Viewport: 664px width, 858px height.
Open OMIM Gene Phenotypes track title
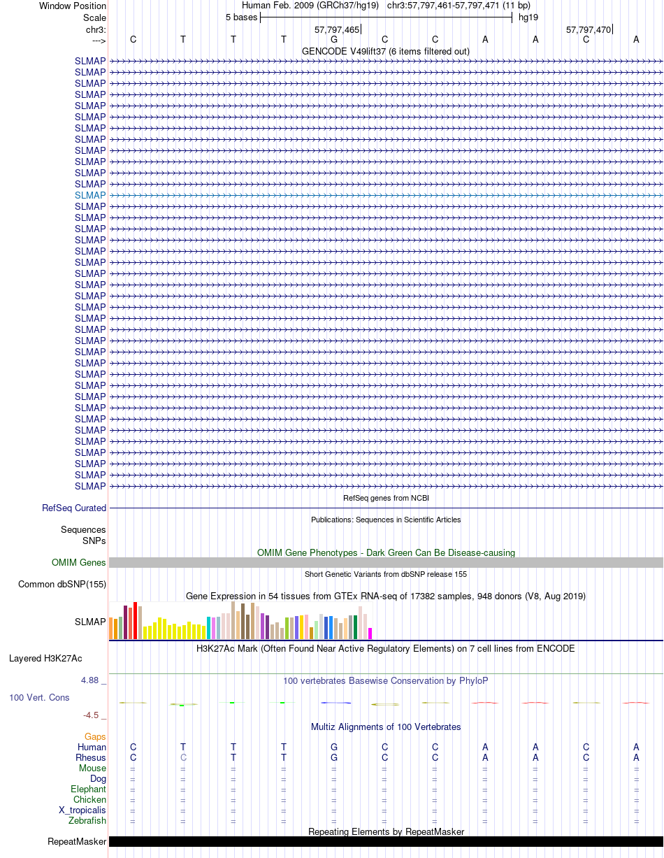386,552
